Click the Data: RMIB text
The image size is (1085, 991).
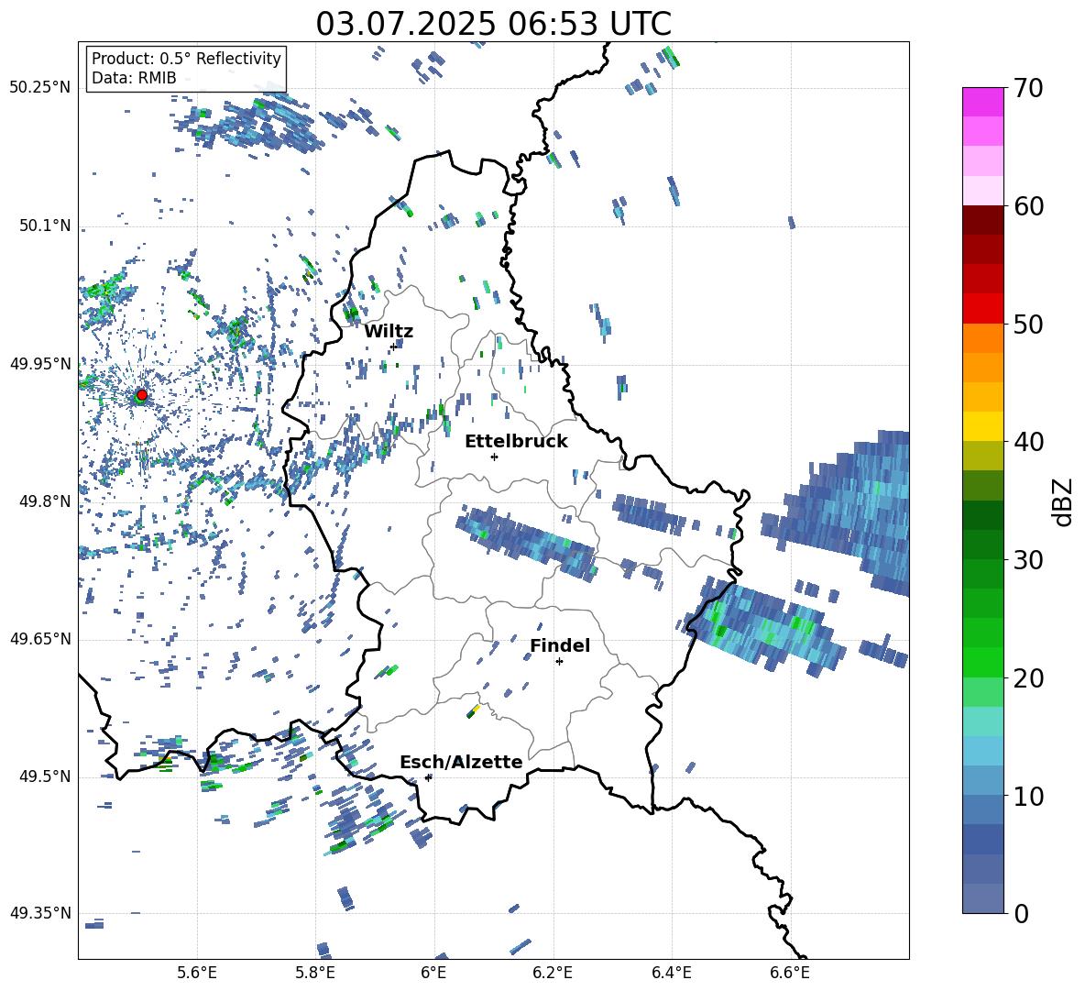[x=134, y=78]
